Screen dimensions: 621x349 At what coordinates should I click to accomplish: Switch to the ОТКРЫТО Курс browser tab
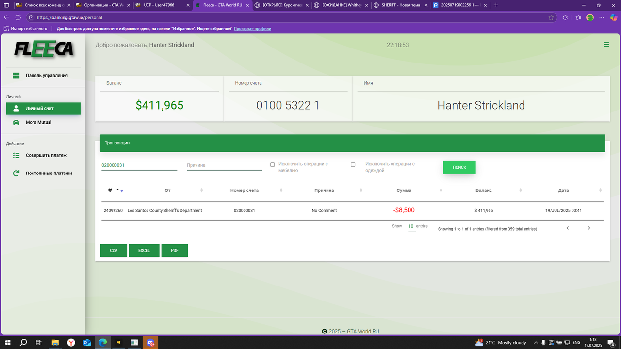(x=282, y=5)
